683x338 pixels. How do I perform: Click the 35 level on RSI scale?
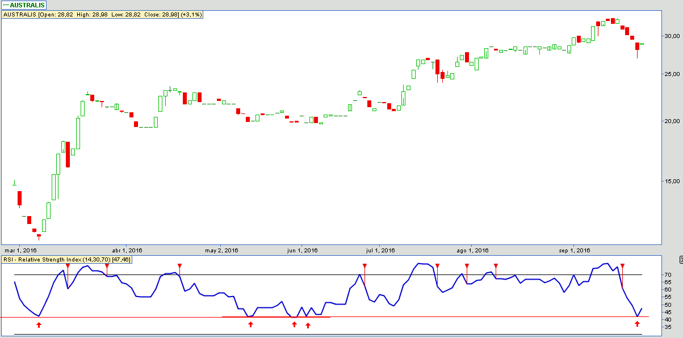click(667, 327)
